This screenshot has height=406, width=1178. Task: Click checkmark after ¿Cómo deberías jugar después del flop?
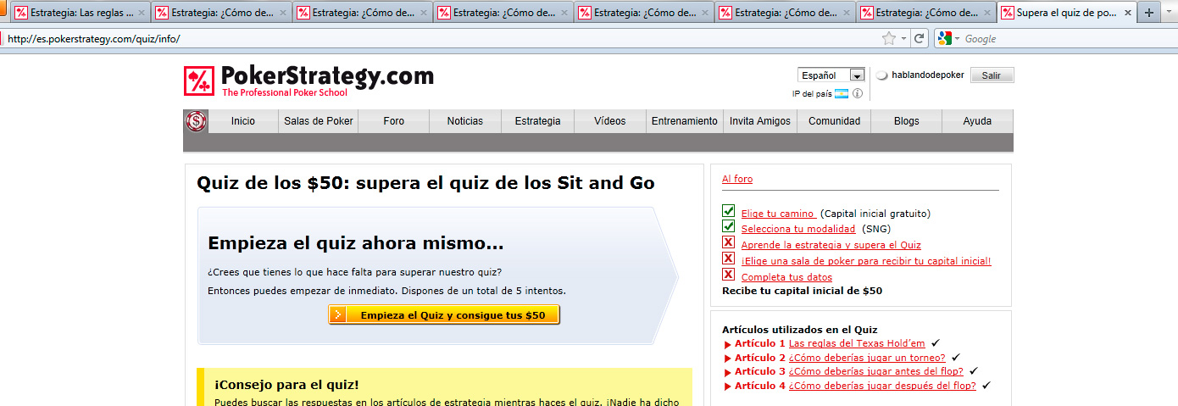[986, 385]
